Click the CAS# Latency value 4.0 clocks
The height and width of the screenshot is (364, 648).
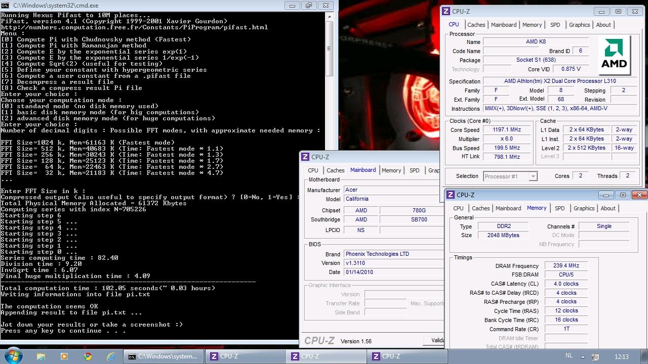[566, 284]
